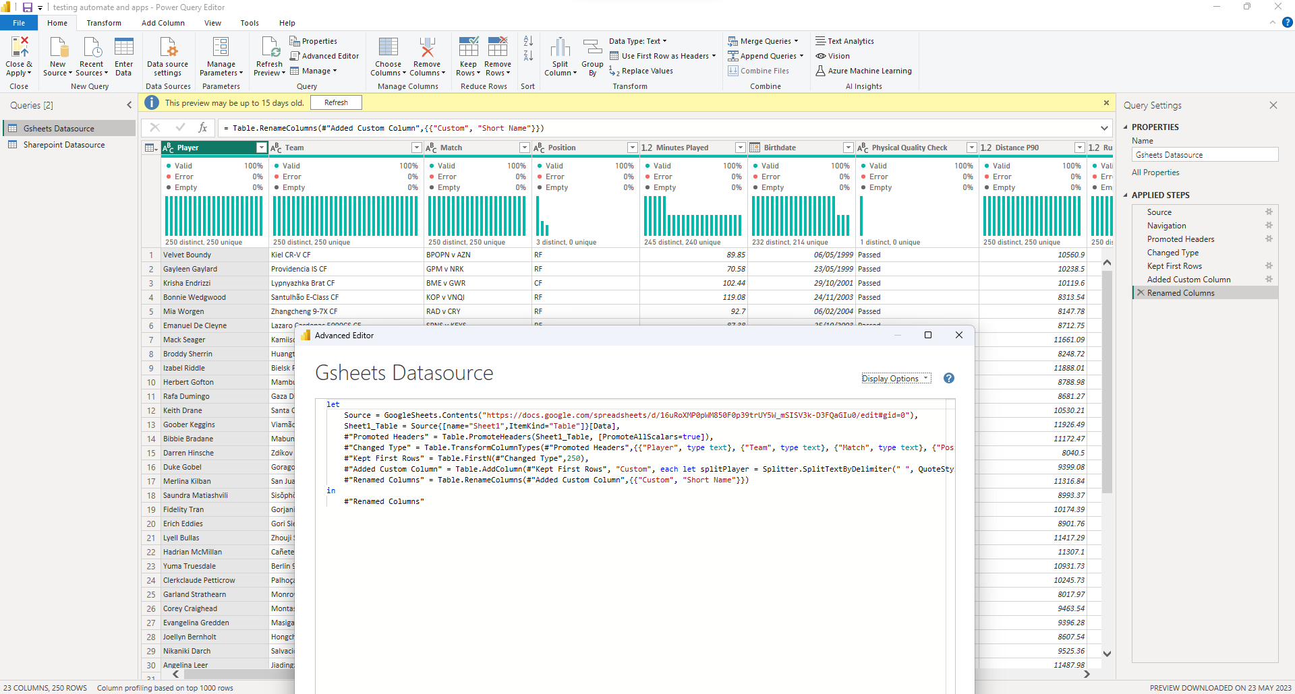Image resolution: width=1295 pixels, height=694 pixels.
Task: Click the Enter Data icon
Action: point(123,47)
